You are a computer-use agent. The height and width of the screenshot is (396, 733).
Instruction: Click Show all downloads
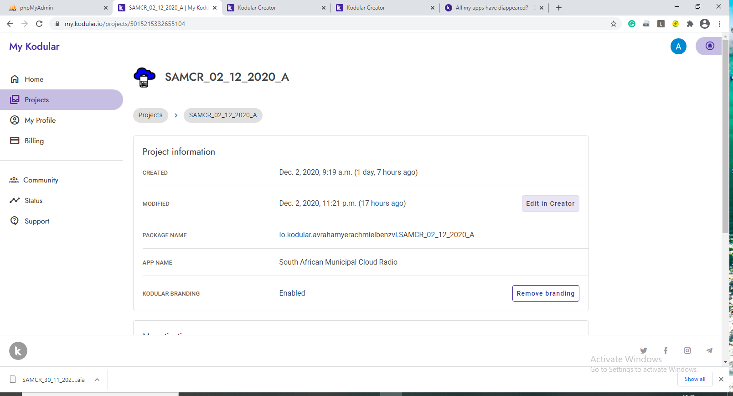pos(695,379)
